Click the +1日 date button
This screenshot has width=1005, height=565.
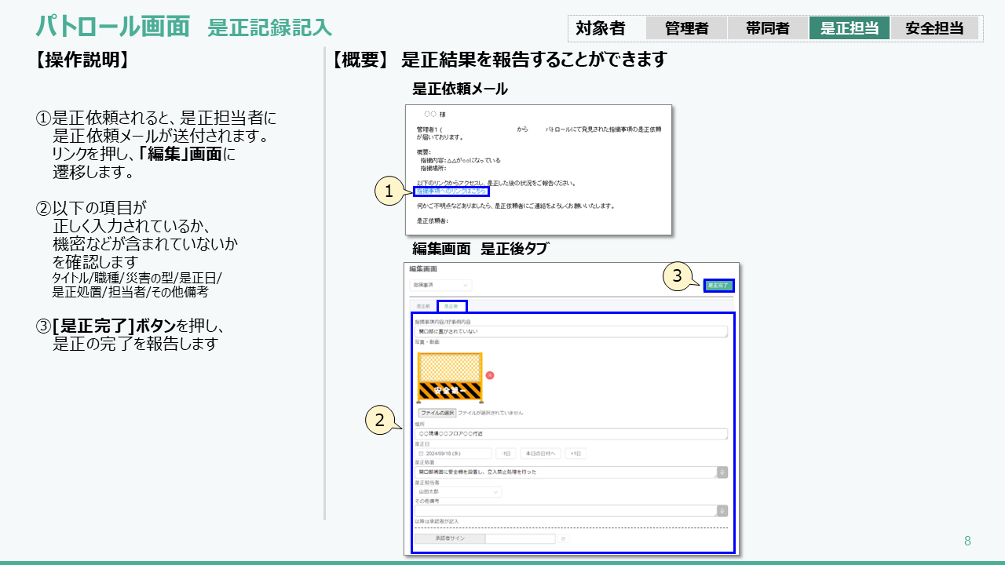coord(576,454)
